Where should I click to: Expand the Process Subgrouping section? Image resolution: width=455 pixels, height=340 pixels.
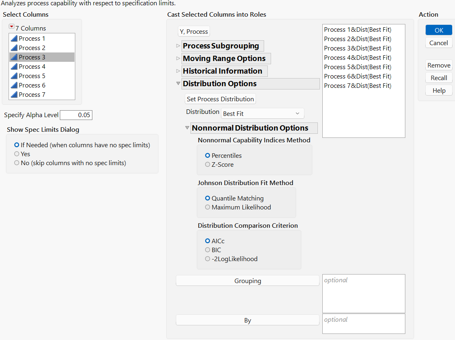178,46
